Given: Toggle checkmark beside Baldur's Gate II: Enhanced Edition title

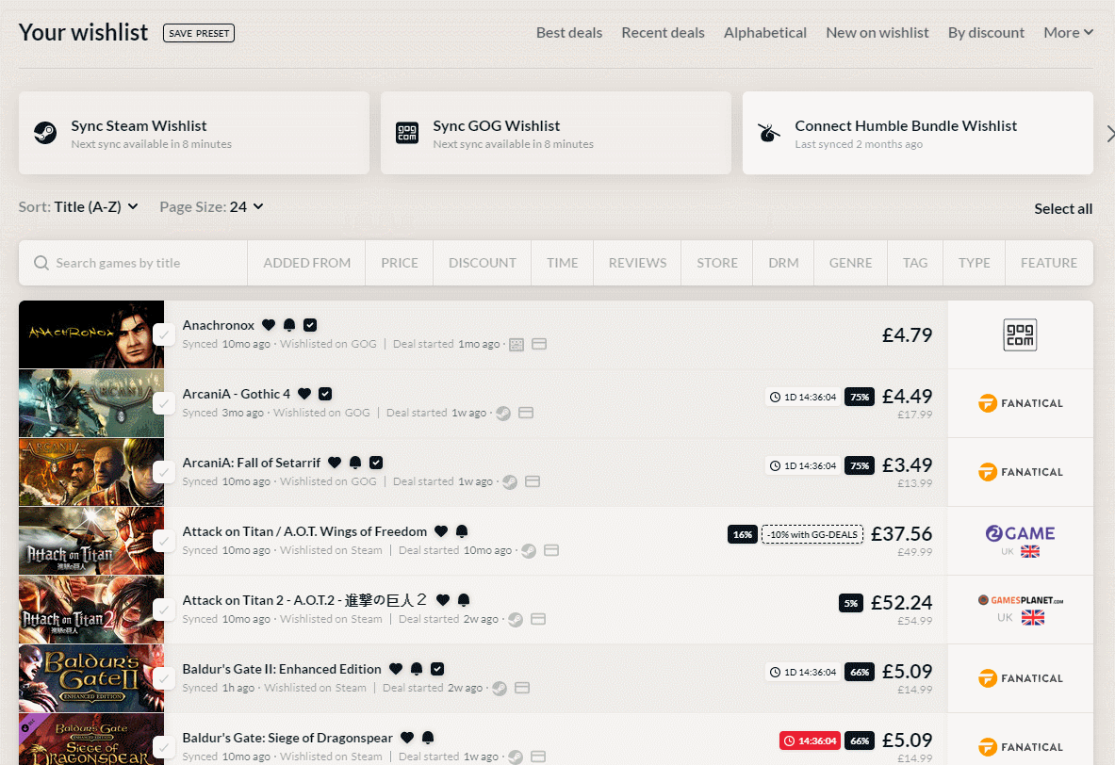Looking at the screenshot, I should [x=437, y=669].
